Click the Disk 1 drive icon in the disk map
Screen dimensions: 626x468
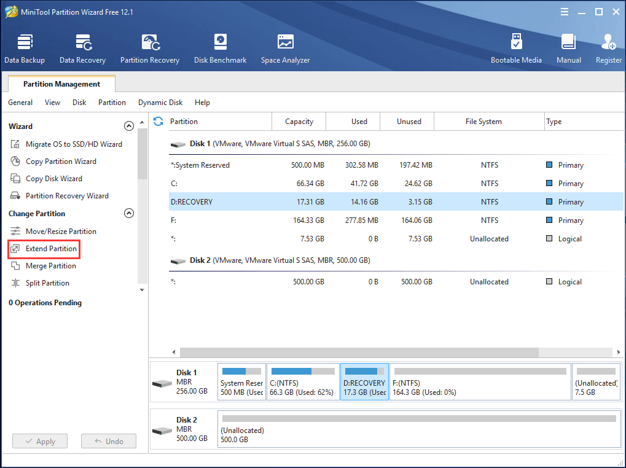(x=162, y=383)
